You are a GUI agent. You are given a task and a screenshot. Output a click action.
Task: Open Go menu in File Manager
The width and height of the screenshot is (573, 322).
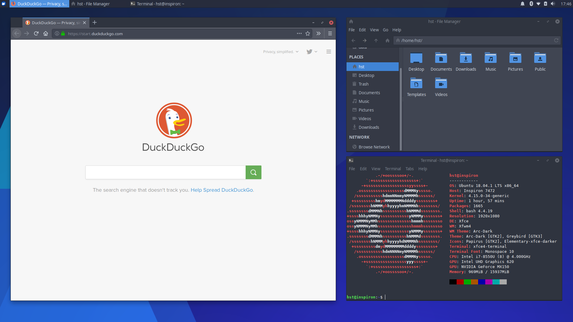pos(386,30)
